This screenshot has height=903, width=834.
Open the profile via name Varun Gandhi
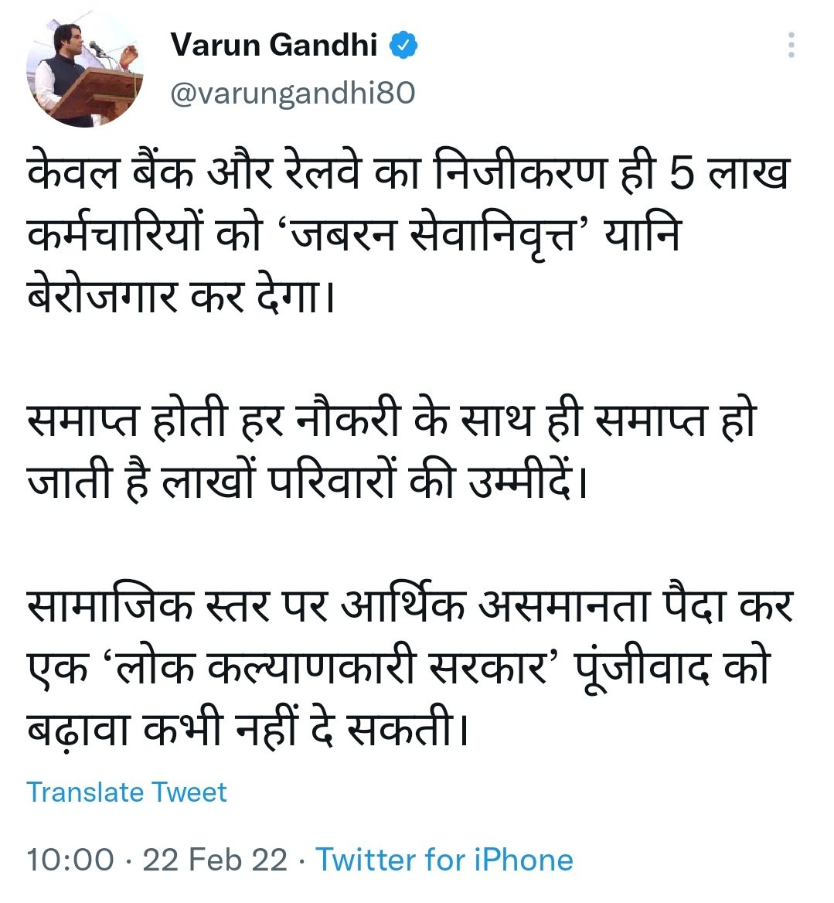tap(274, 45)
